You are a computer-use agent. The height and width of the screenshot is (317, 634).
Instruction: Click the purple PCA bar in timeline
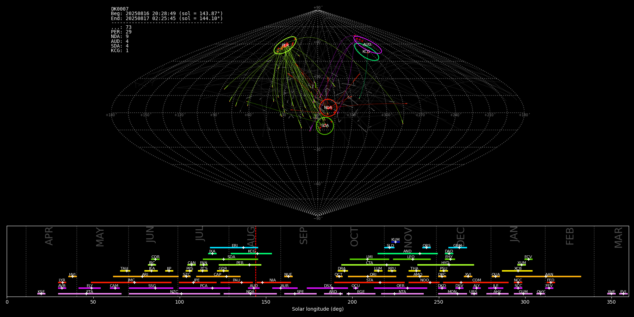pyautogui.click(x=204, y=288)
